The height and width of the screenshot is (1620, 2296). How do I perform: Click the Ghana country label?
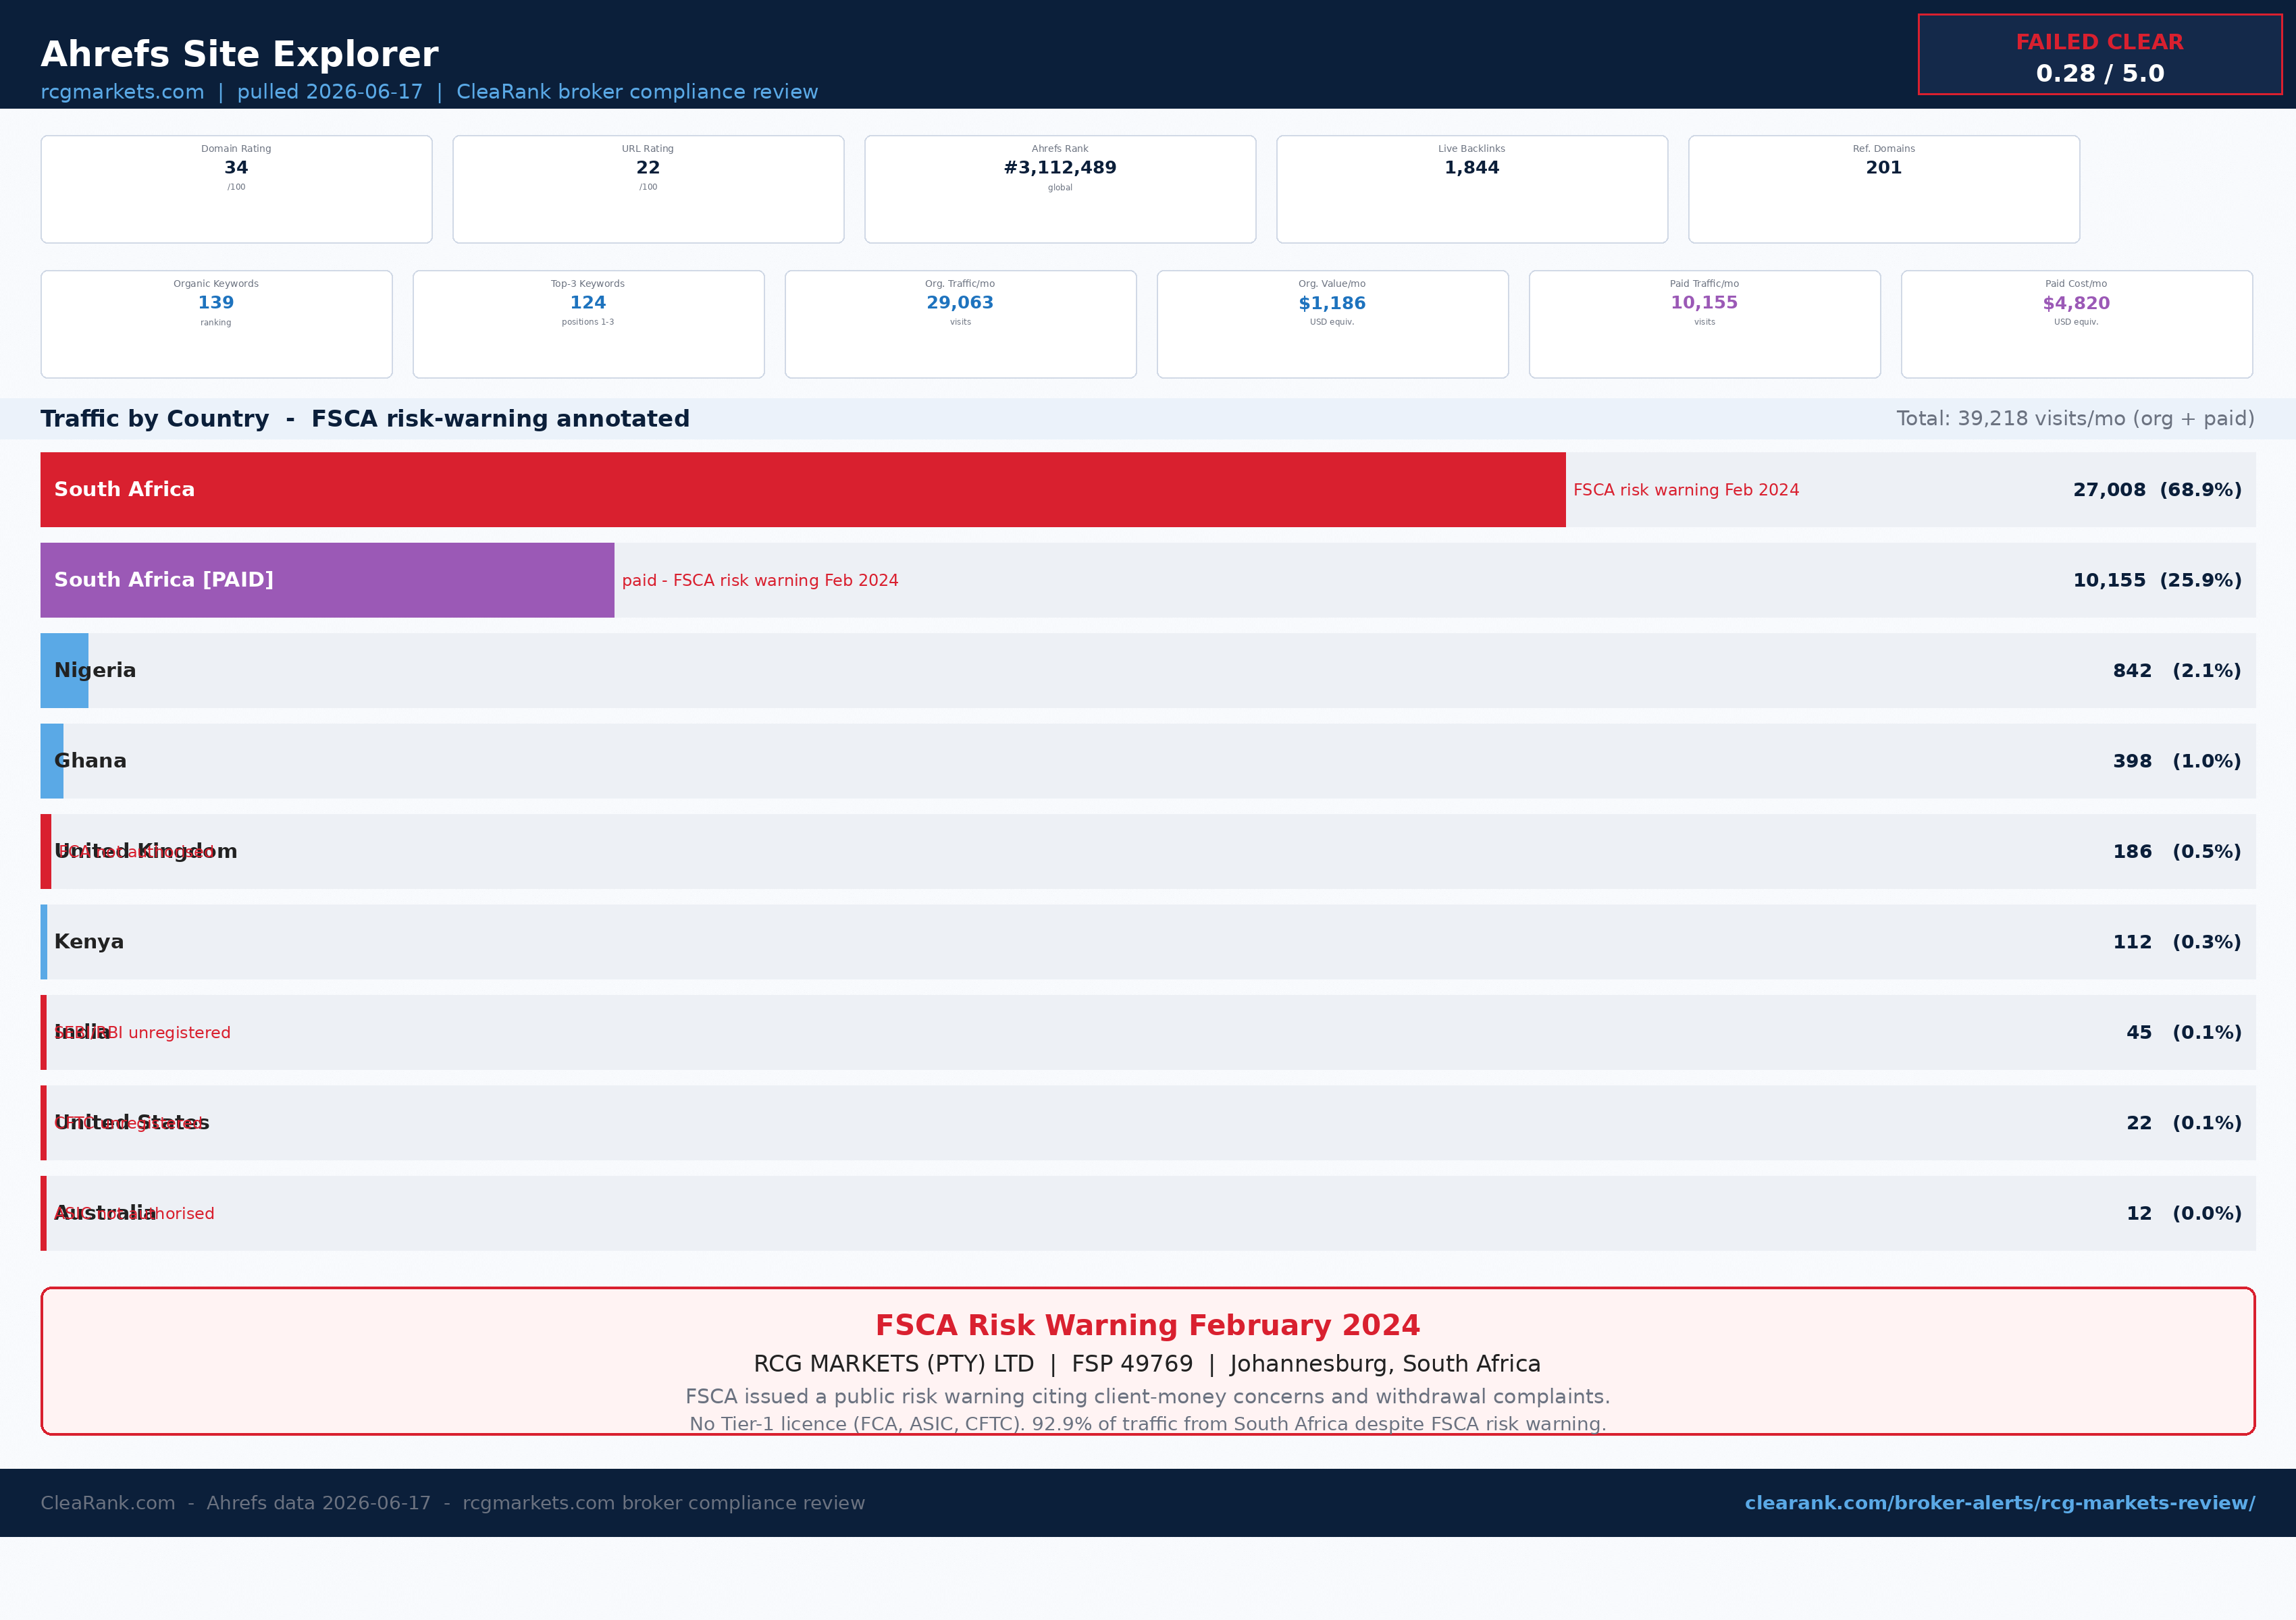[90, 761]
